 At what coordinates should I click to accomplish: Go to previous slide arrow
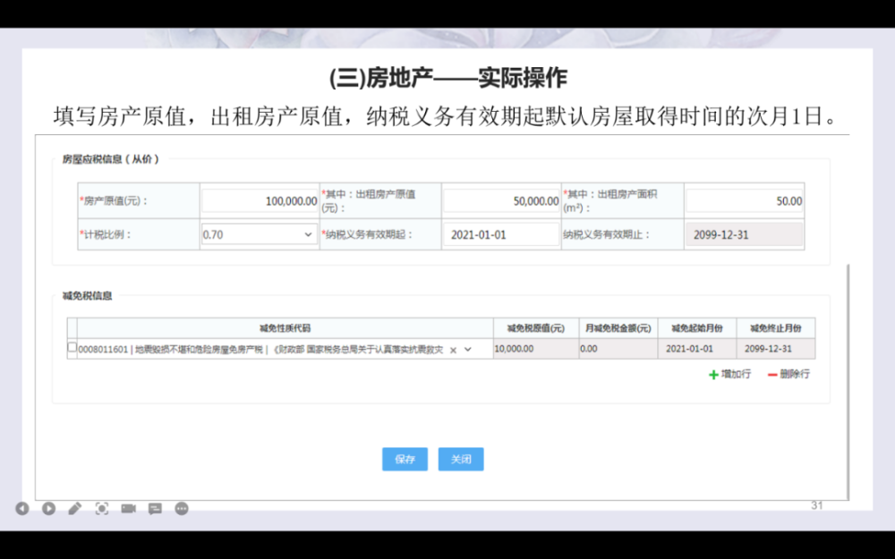[x=22, y=508]
